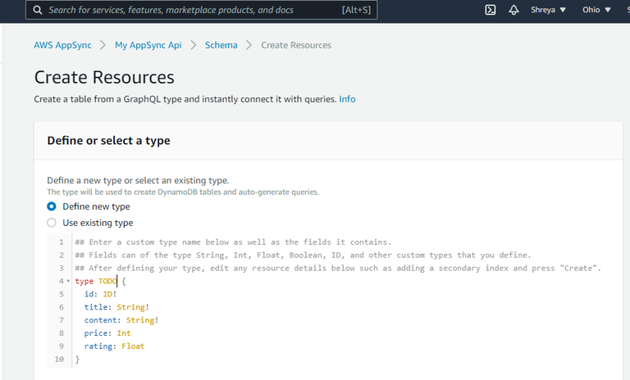This screenshot has width=630, height=380.
Task: Navigate to Schema breadcrumb
Action: [221, 45]
